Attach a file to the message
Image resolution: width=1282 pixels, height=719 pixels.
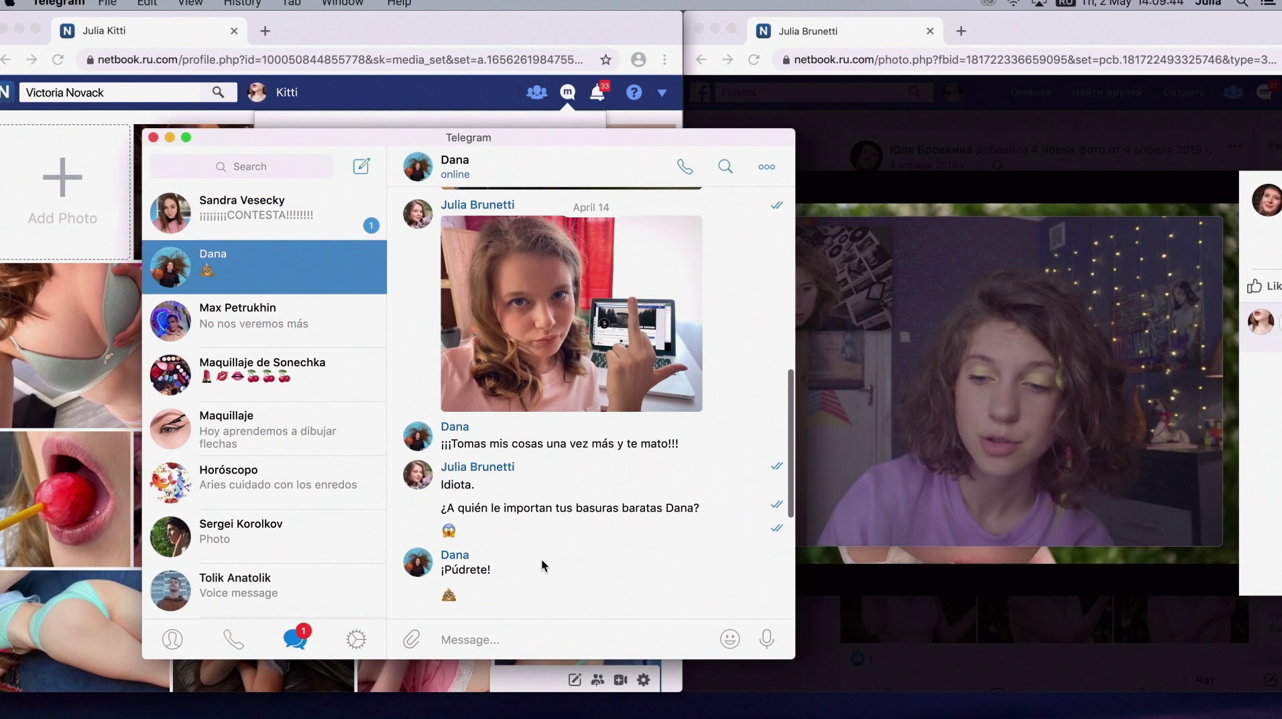tap(412, 639)
